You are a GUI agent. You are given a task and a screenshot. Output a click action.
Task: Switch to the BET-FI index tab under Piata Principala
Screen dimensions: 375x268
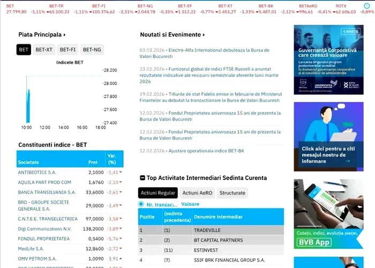[67, 49]
